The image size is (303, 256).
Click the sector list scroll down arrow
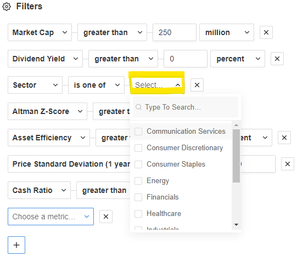click(x=236, y=225)
